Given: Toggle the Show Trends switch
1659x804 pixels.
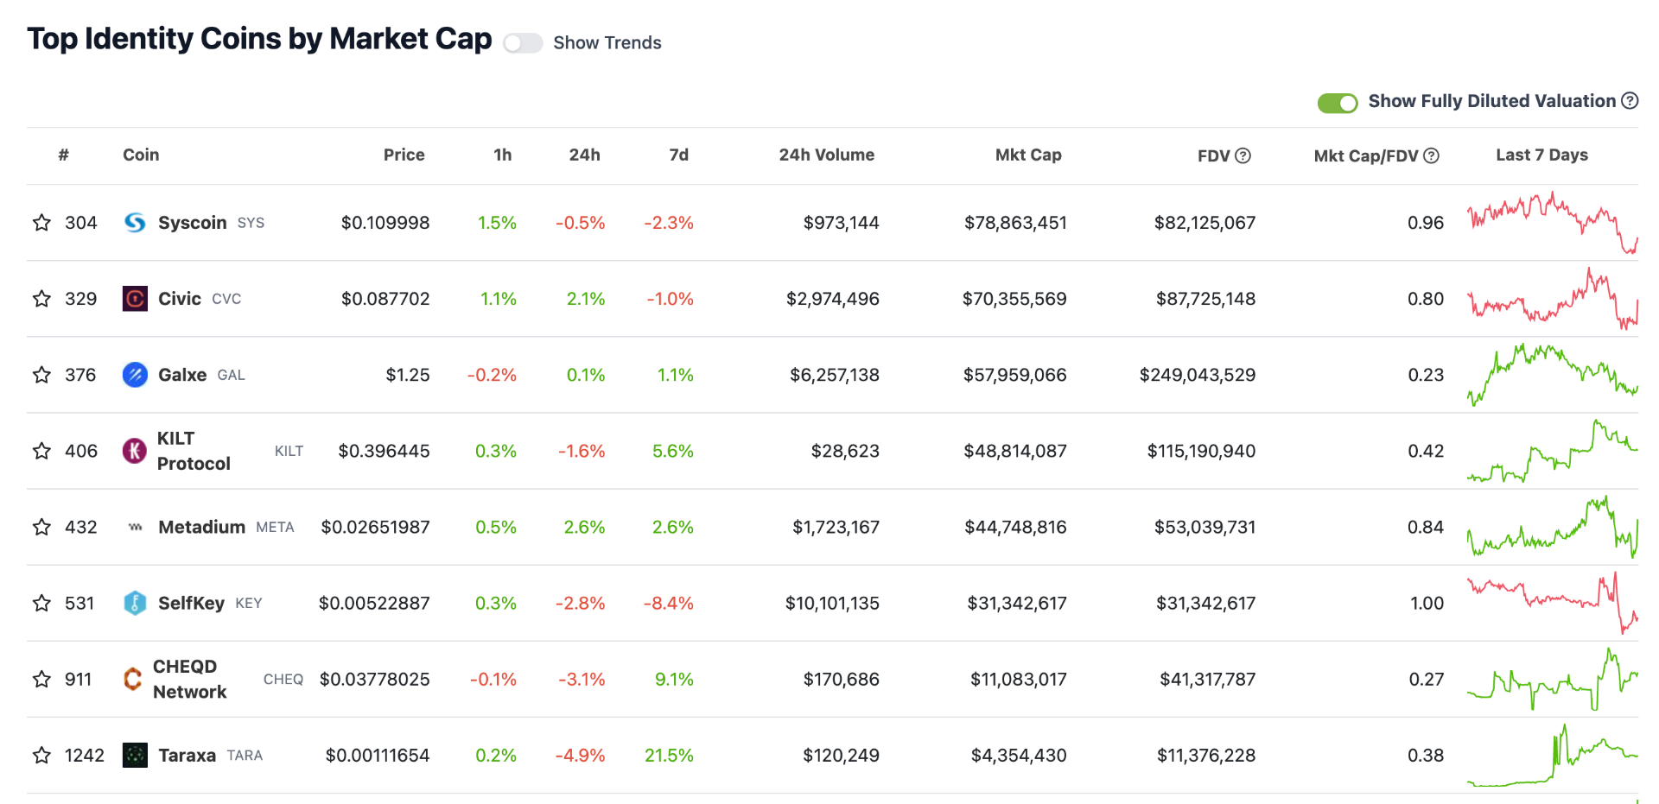Looking at the screenshot, I should 523,43.
